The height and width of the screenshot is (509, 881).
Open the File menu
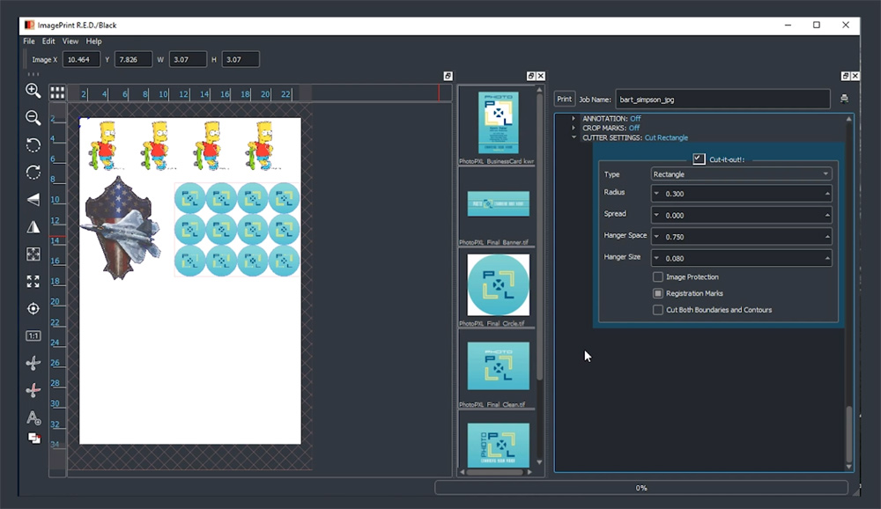pos(29,41)
